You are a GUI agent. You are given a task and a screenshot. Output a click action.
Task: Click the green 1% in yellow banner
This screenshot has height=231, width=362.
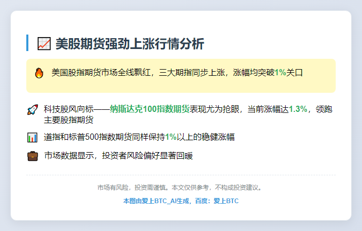[x=281, y=73]
